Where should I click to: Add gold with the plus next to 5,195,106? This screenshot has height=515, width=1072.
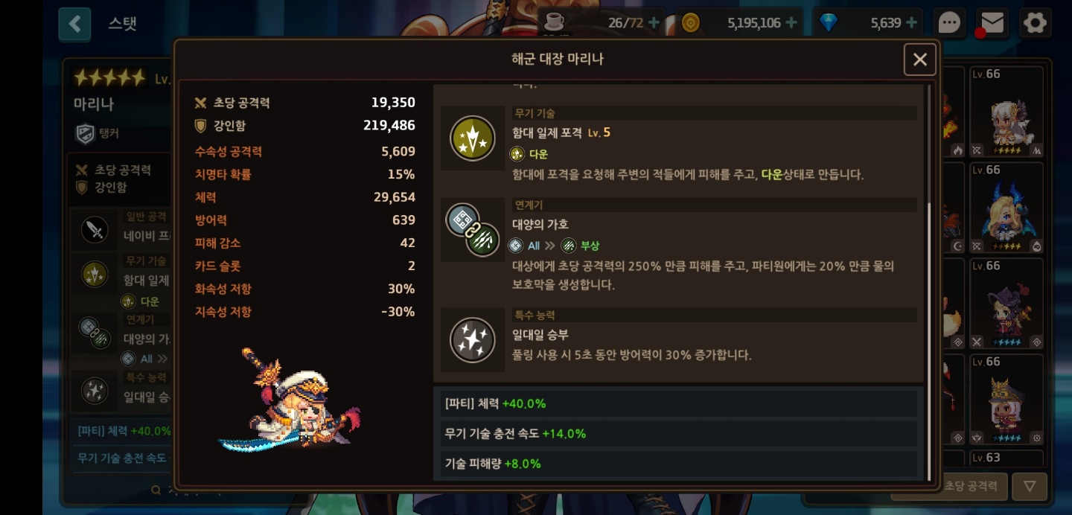(x=791, y=23)
